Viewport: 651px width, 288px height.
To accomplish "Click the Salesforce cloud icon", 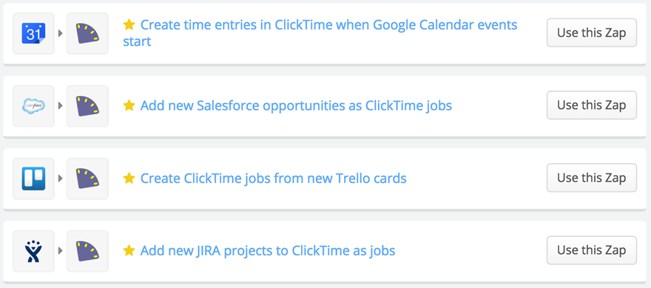I will point(33,106).
